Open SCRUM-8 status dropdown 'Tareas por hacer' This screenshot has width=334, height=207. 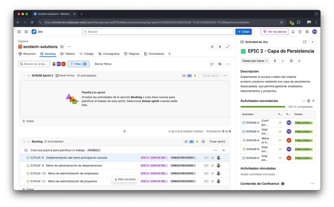coord(183,158)
